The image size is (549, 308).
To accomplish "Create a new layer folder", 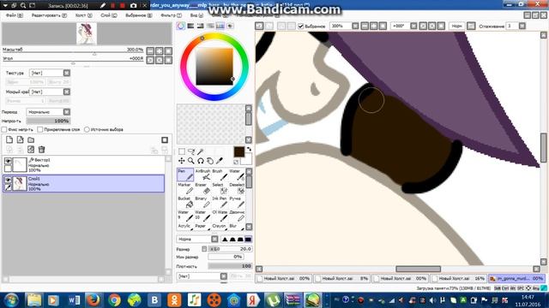I will [x=31, y=139].
